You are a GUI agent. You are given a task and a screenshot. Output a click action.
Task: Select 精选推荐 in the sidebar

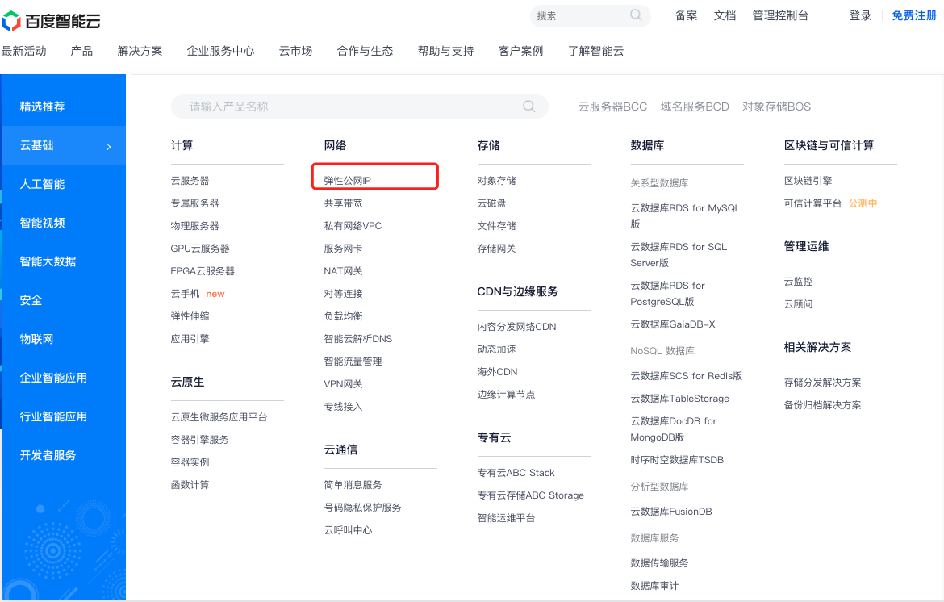pos(42,107)
